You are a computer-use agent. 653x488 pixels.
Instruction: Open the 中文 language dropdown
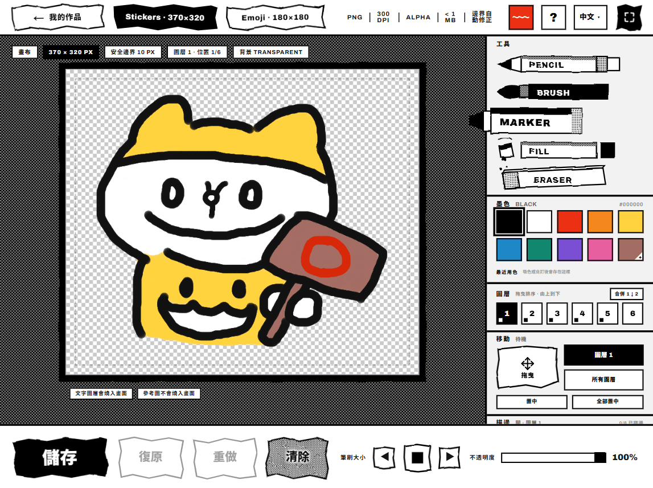point(590,18)
